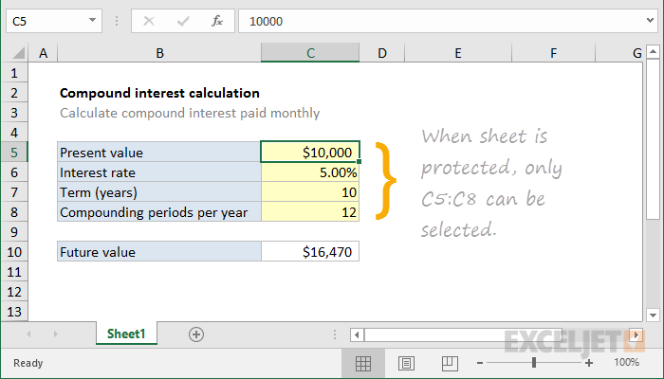664x379 pixels.
Task: Open zoom dialog via 100% label
Action: (x=626, y=362)
